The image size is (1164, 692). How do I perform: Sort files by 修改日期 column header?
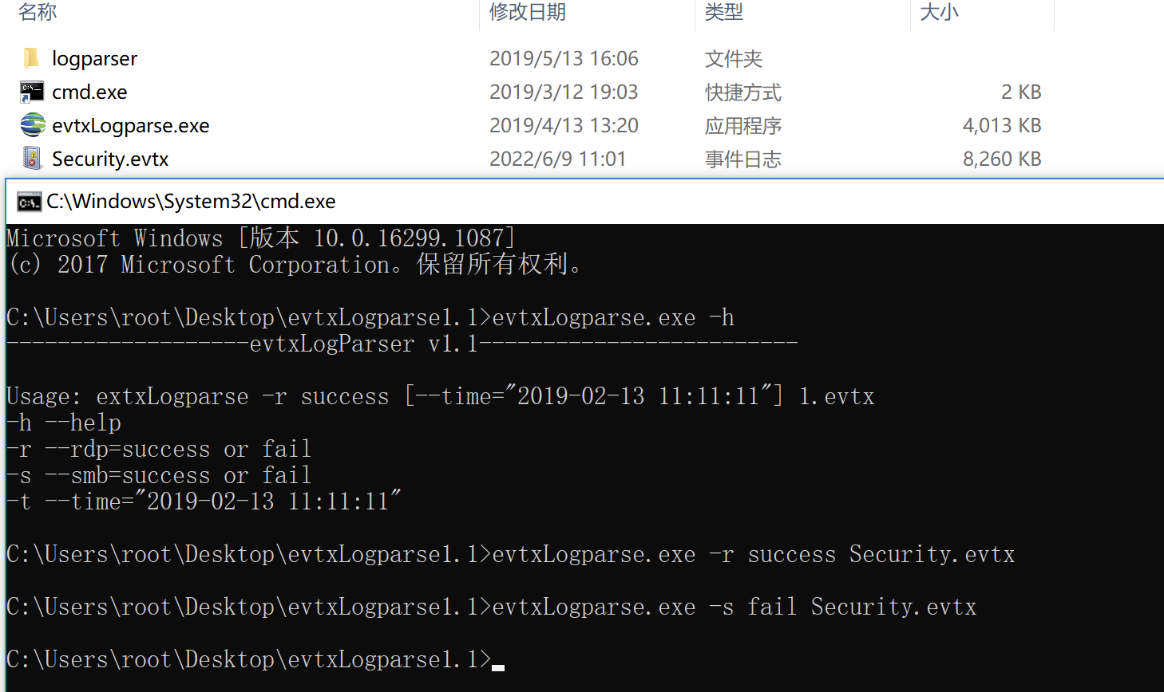click(527, 12)
